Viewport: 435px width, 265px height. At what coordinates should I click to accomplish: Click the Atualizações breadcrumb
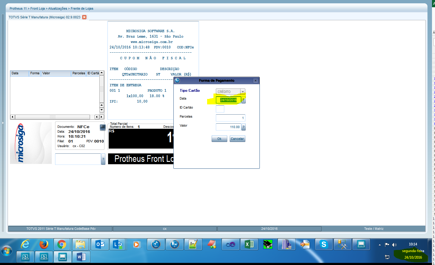pos(58,8)
